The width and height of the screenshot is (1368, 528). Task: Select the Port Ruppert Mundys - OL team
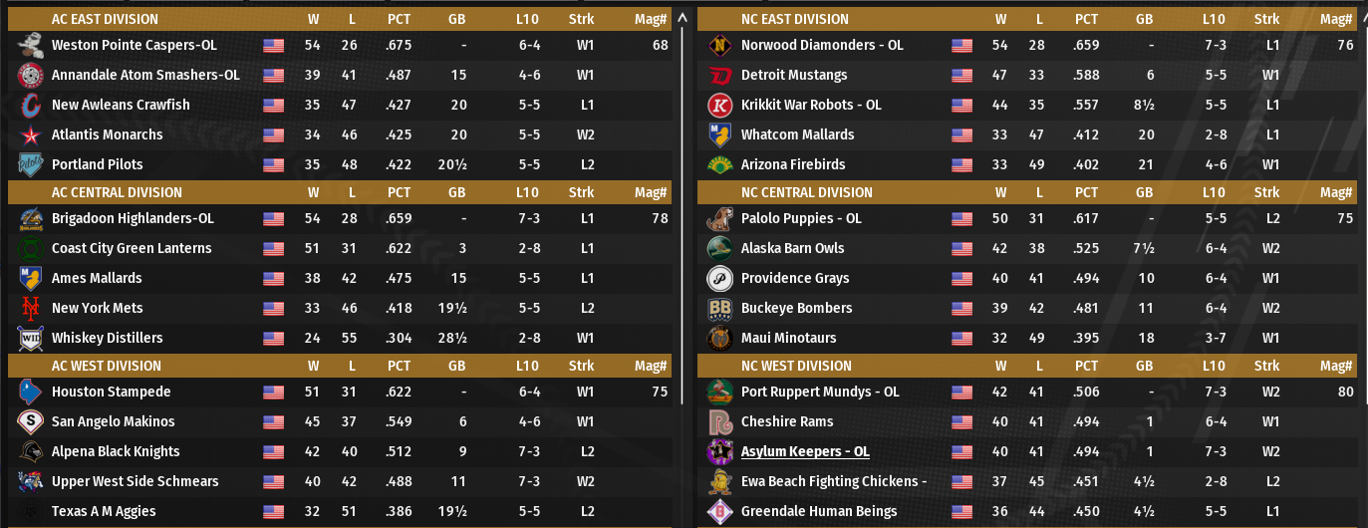pos(820,392)
